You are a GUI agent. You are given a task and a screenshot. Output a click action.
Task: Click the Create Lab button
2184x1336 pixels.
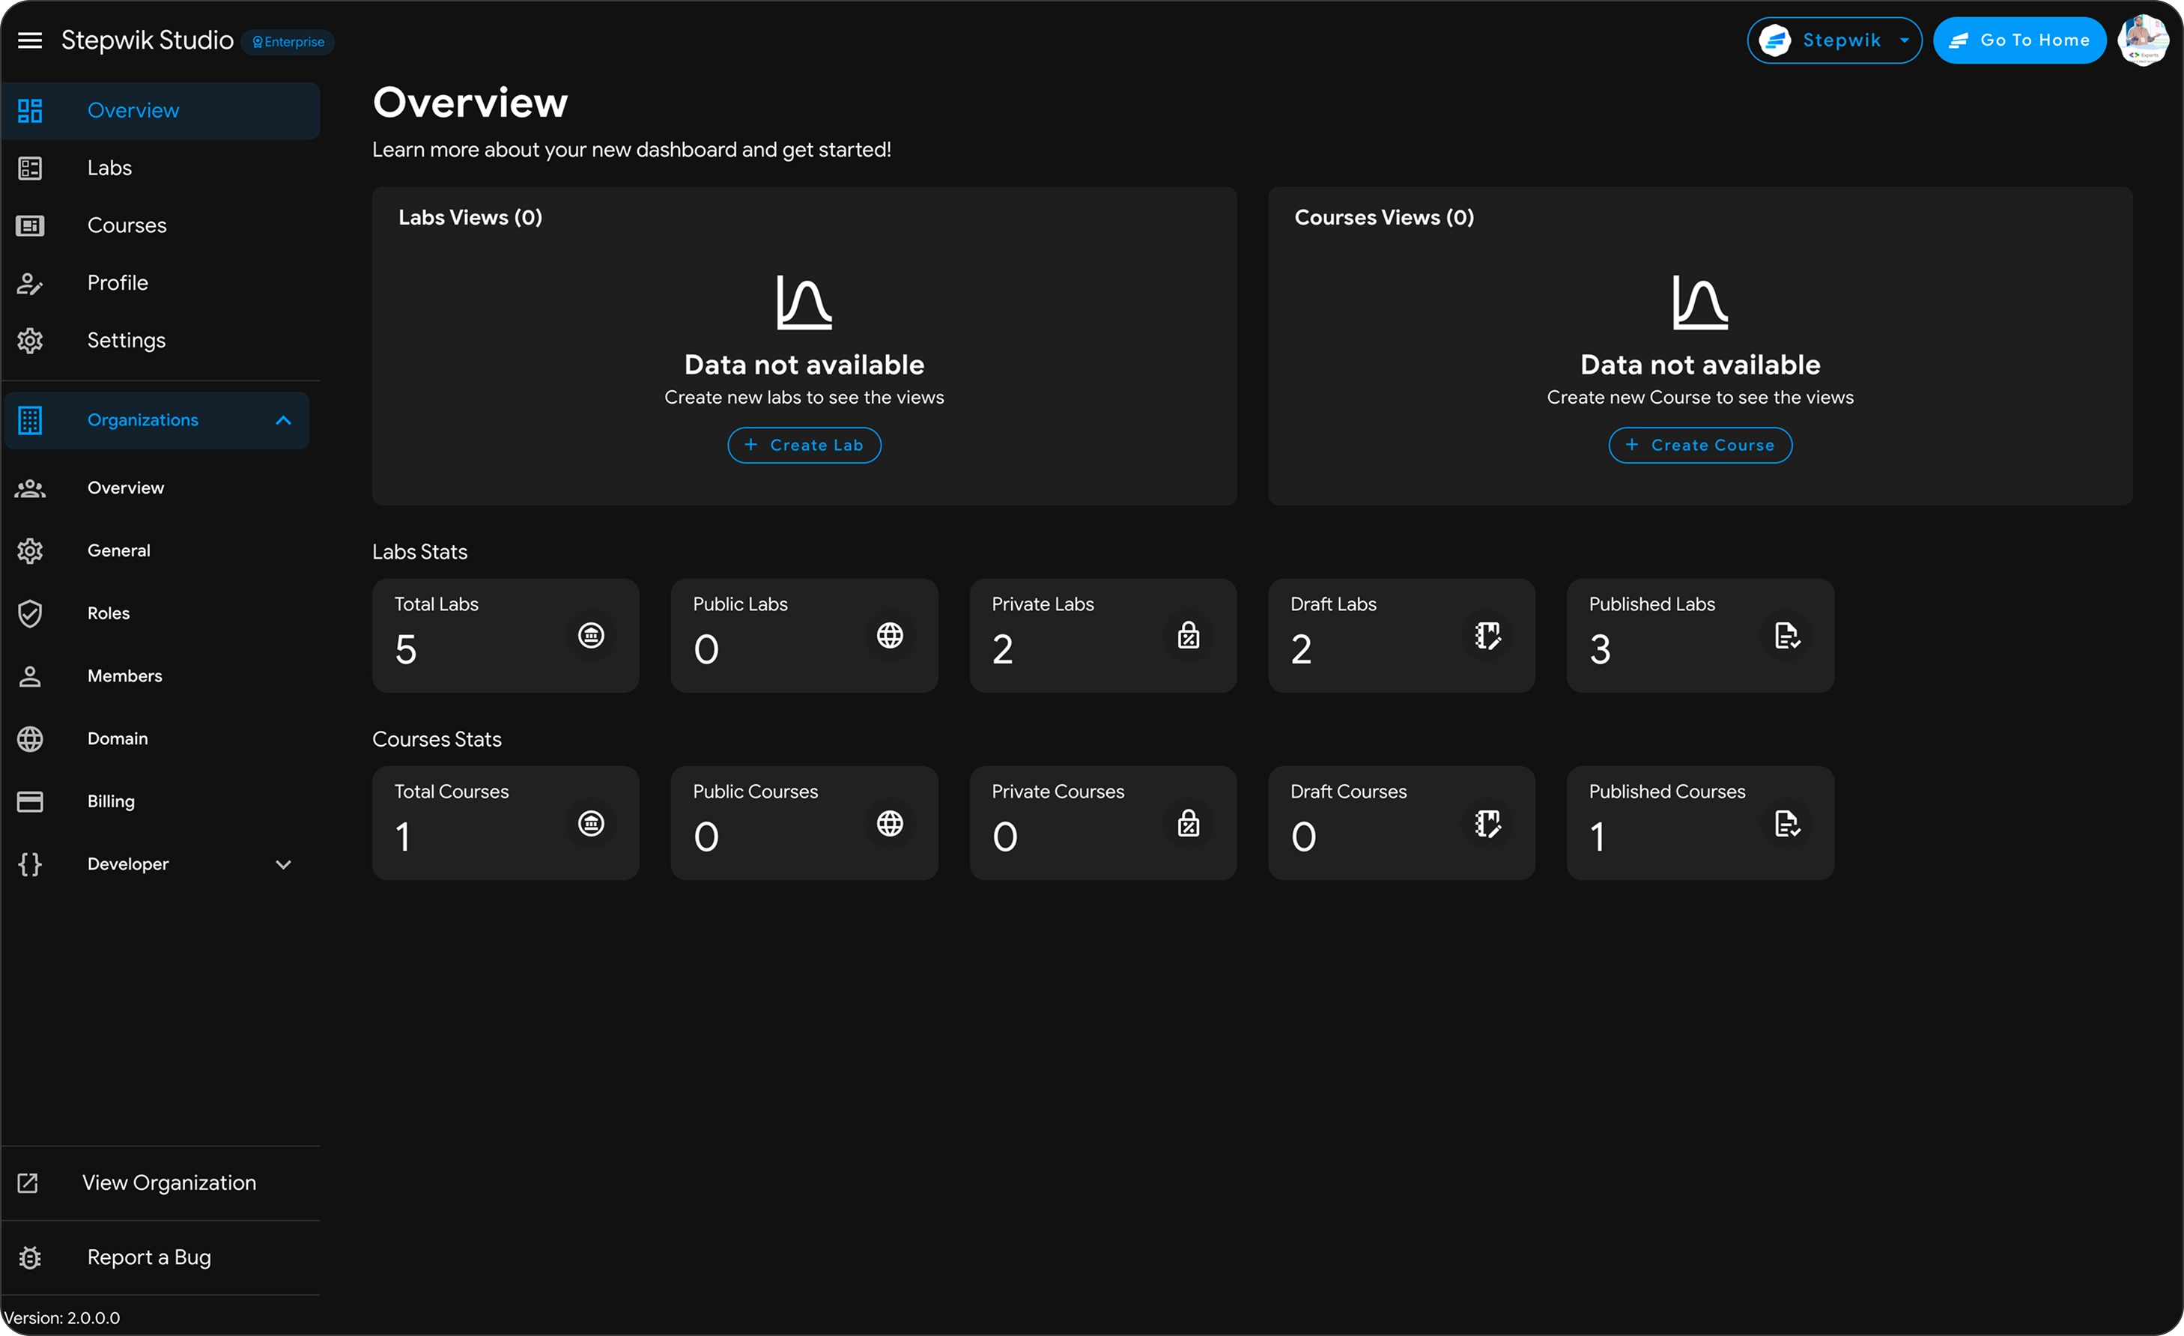(x=804, y=445)
